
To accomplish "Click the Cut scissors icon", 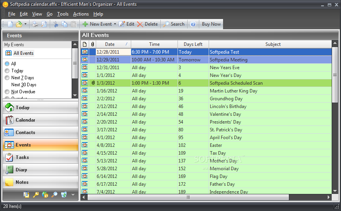I will click(x=56, y=24).
